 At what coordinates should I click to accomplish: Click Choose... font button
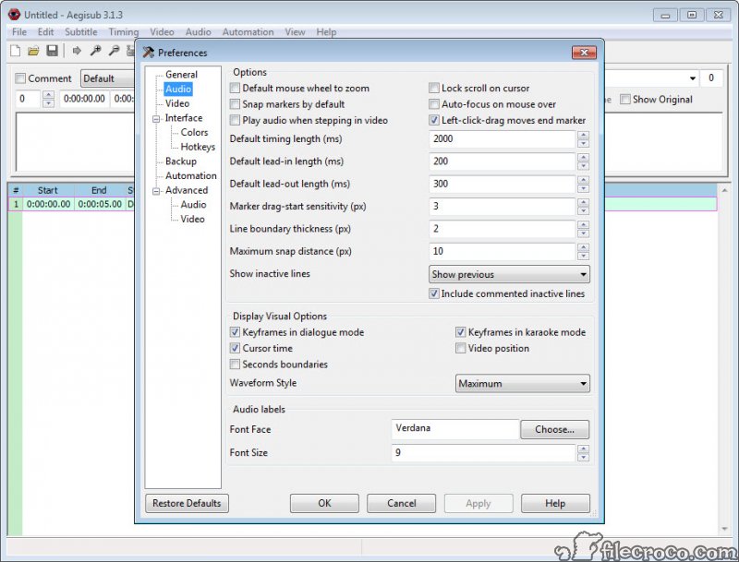point(555,429)
